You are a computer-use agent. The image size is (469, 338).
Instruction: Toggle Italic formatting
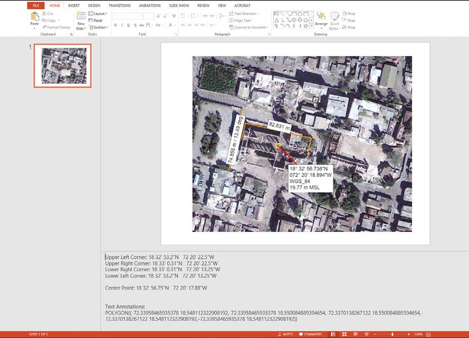pos(122,25)
